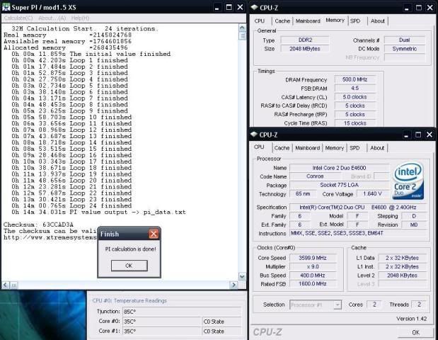
Task: Switch to CPU tab in top CPU-Z window
Action: [260, 21]
